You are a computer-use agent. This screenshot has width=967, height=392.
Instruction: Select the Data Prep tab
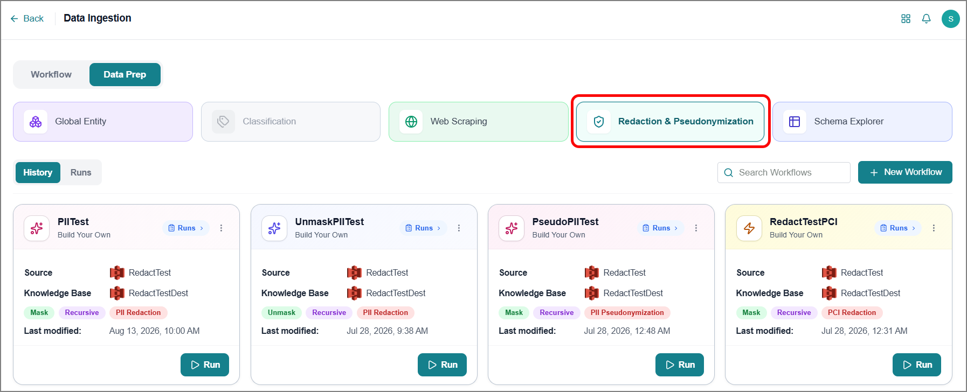pyautogui.click(x=125, y=74)
